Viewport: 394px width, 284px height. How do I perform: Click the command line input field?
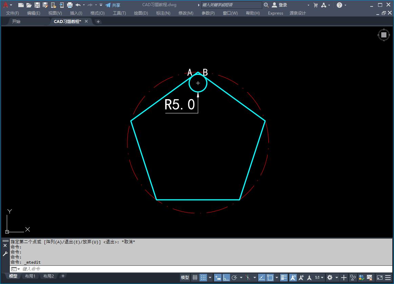tap(206, 269)
